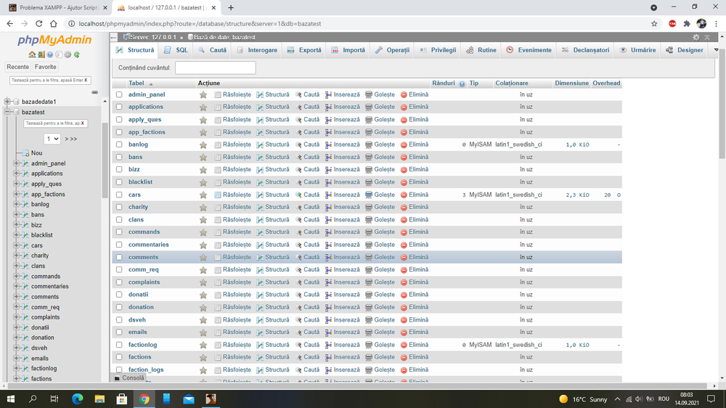
Task: Click Chrome home button
Action: 53,24
